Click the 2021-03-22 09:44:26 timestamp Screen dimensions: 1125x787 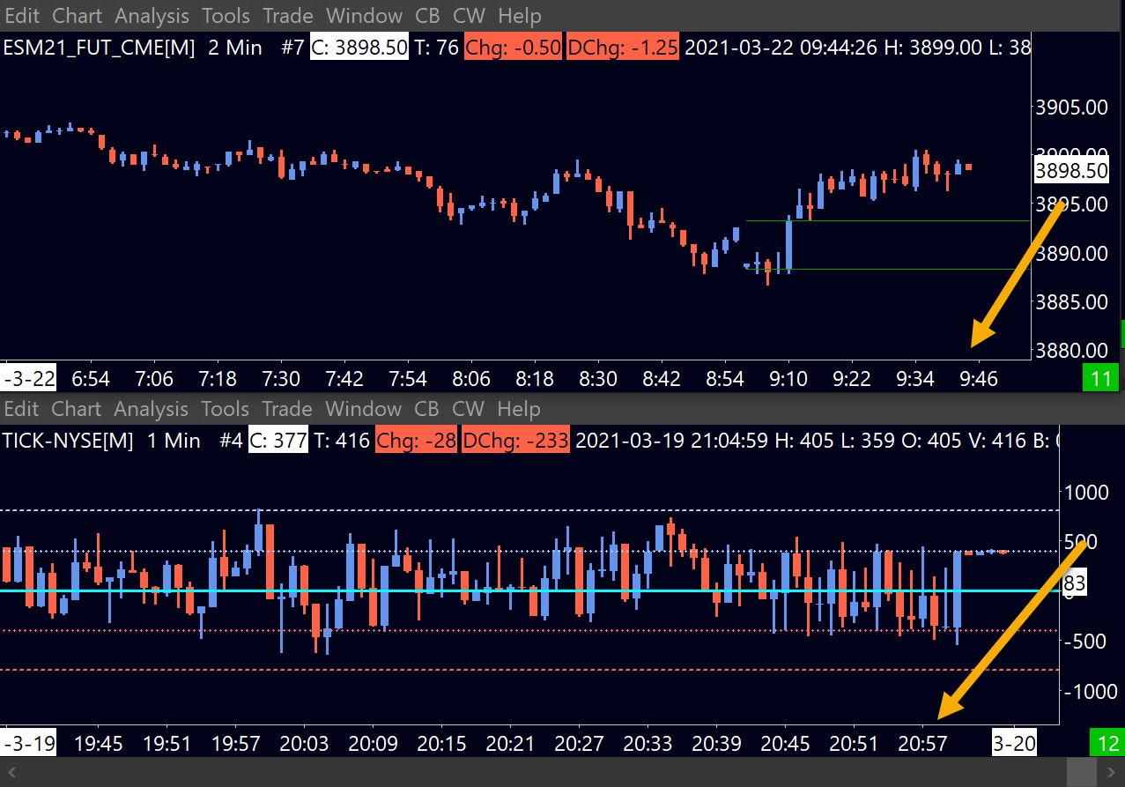(781, 48)
